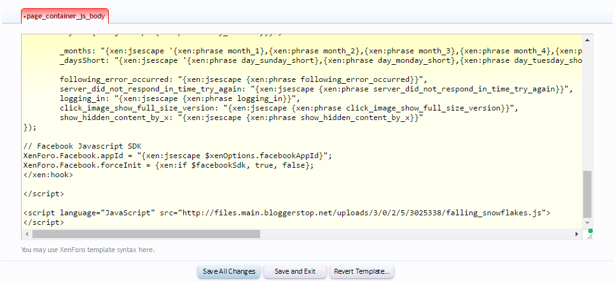Click the server_did_not_respond_in_time_try_again line

tap(316, 89)
